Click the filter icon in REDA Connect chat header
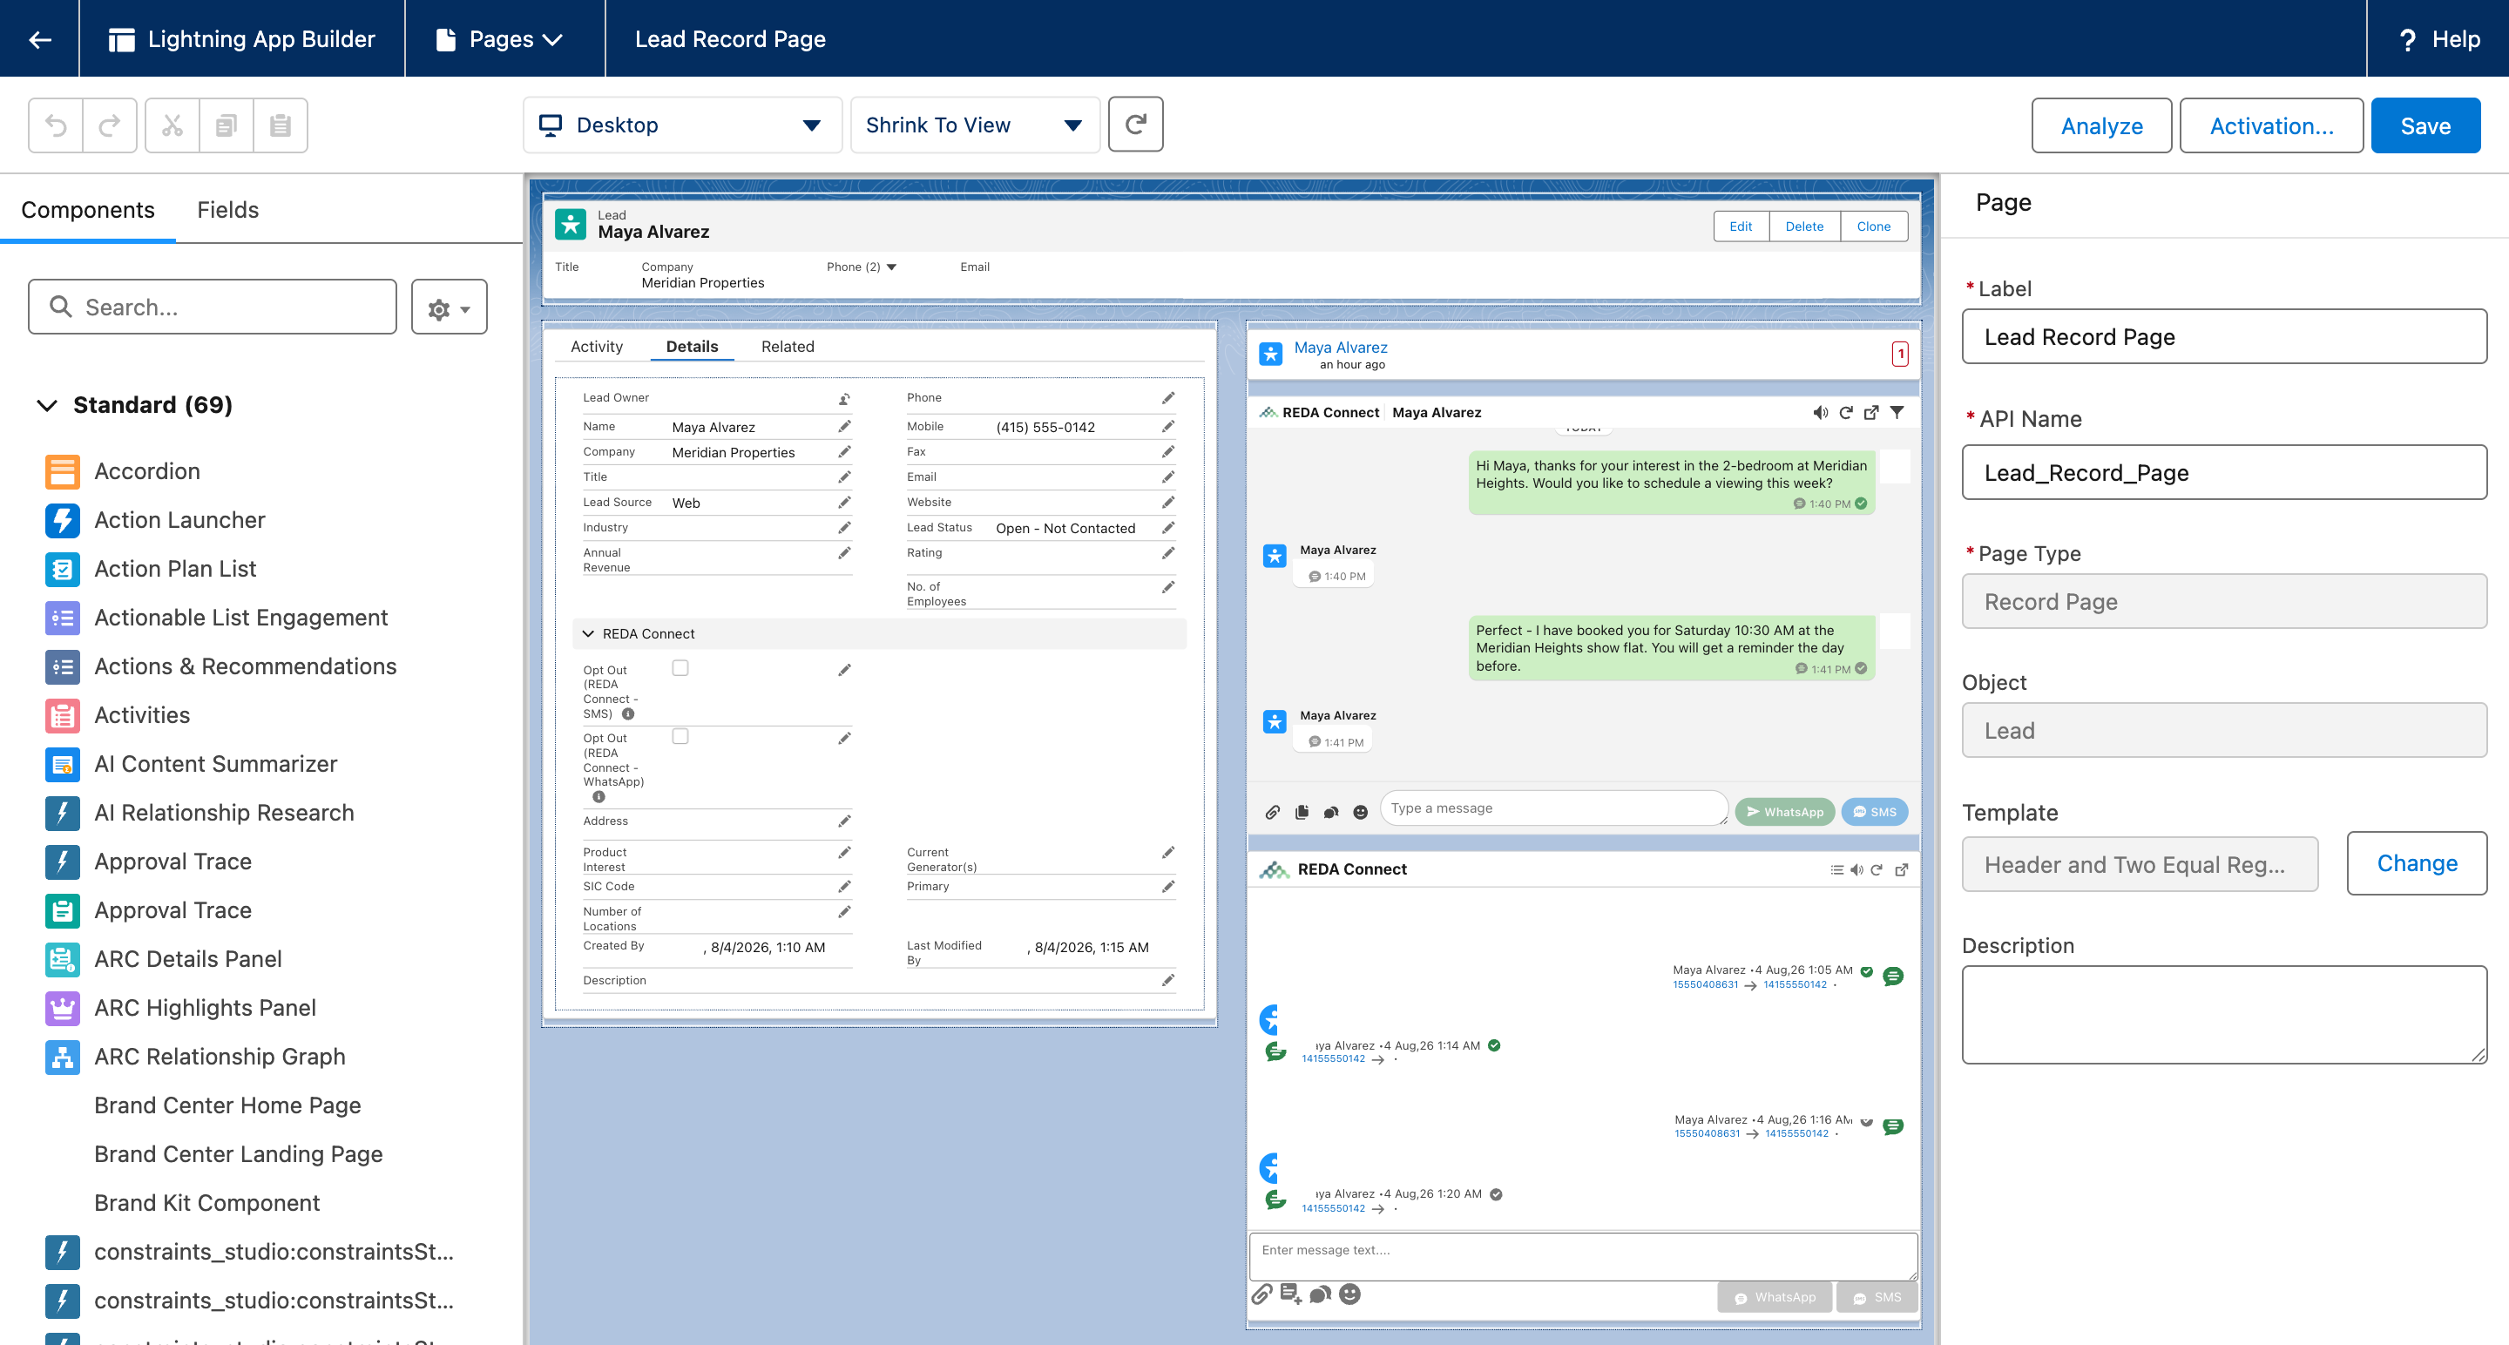Image resolution: width=2509 pixels, height=1345 pixels. pos(1897,412)
